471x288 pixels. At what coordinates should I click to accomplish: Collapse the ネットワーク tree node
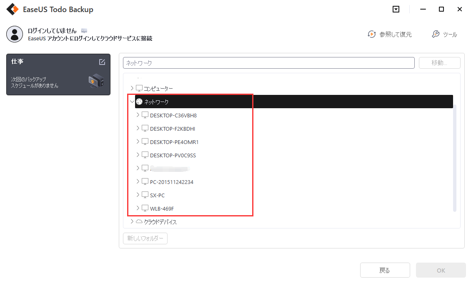click(132, 101)
